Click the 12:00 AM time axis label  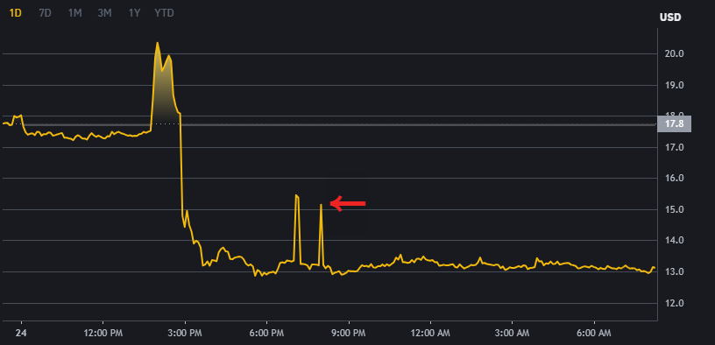pyautogui.click(x=430, y=333)
